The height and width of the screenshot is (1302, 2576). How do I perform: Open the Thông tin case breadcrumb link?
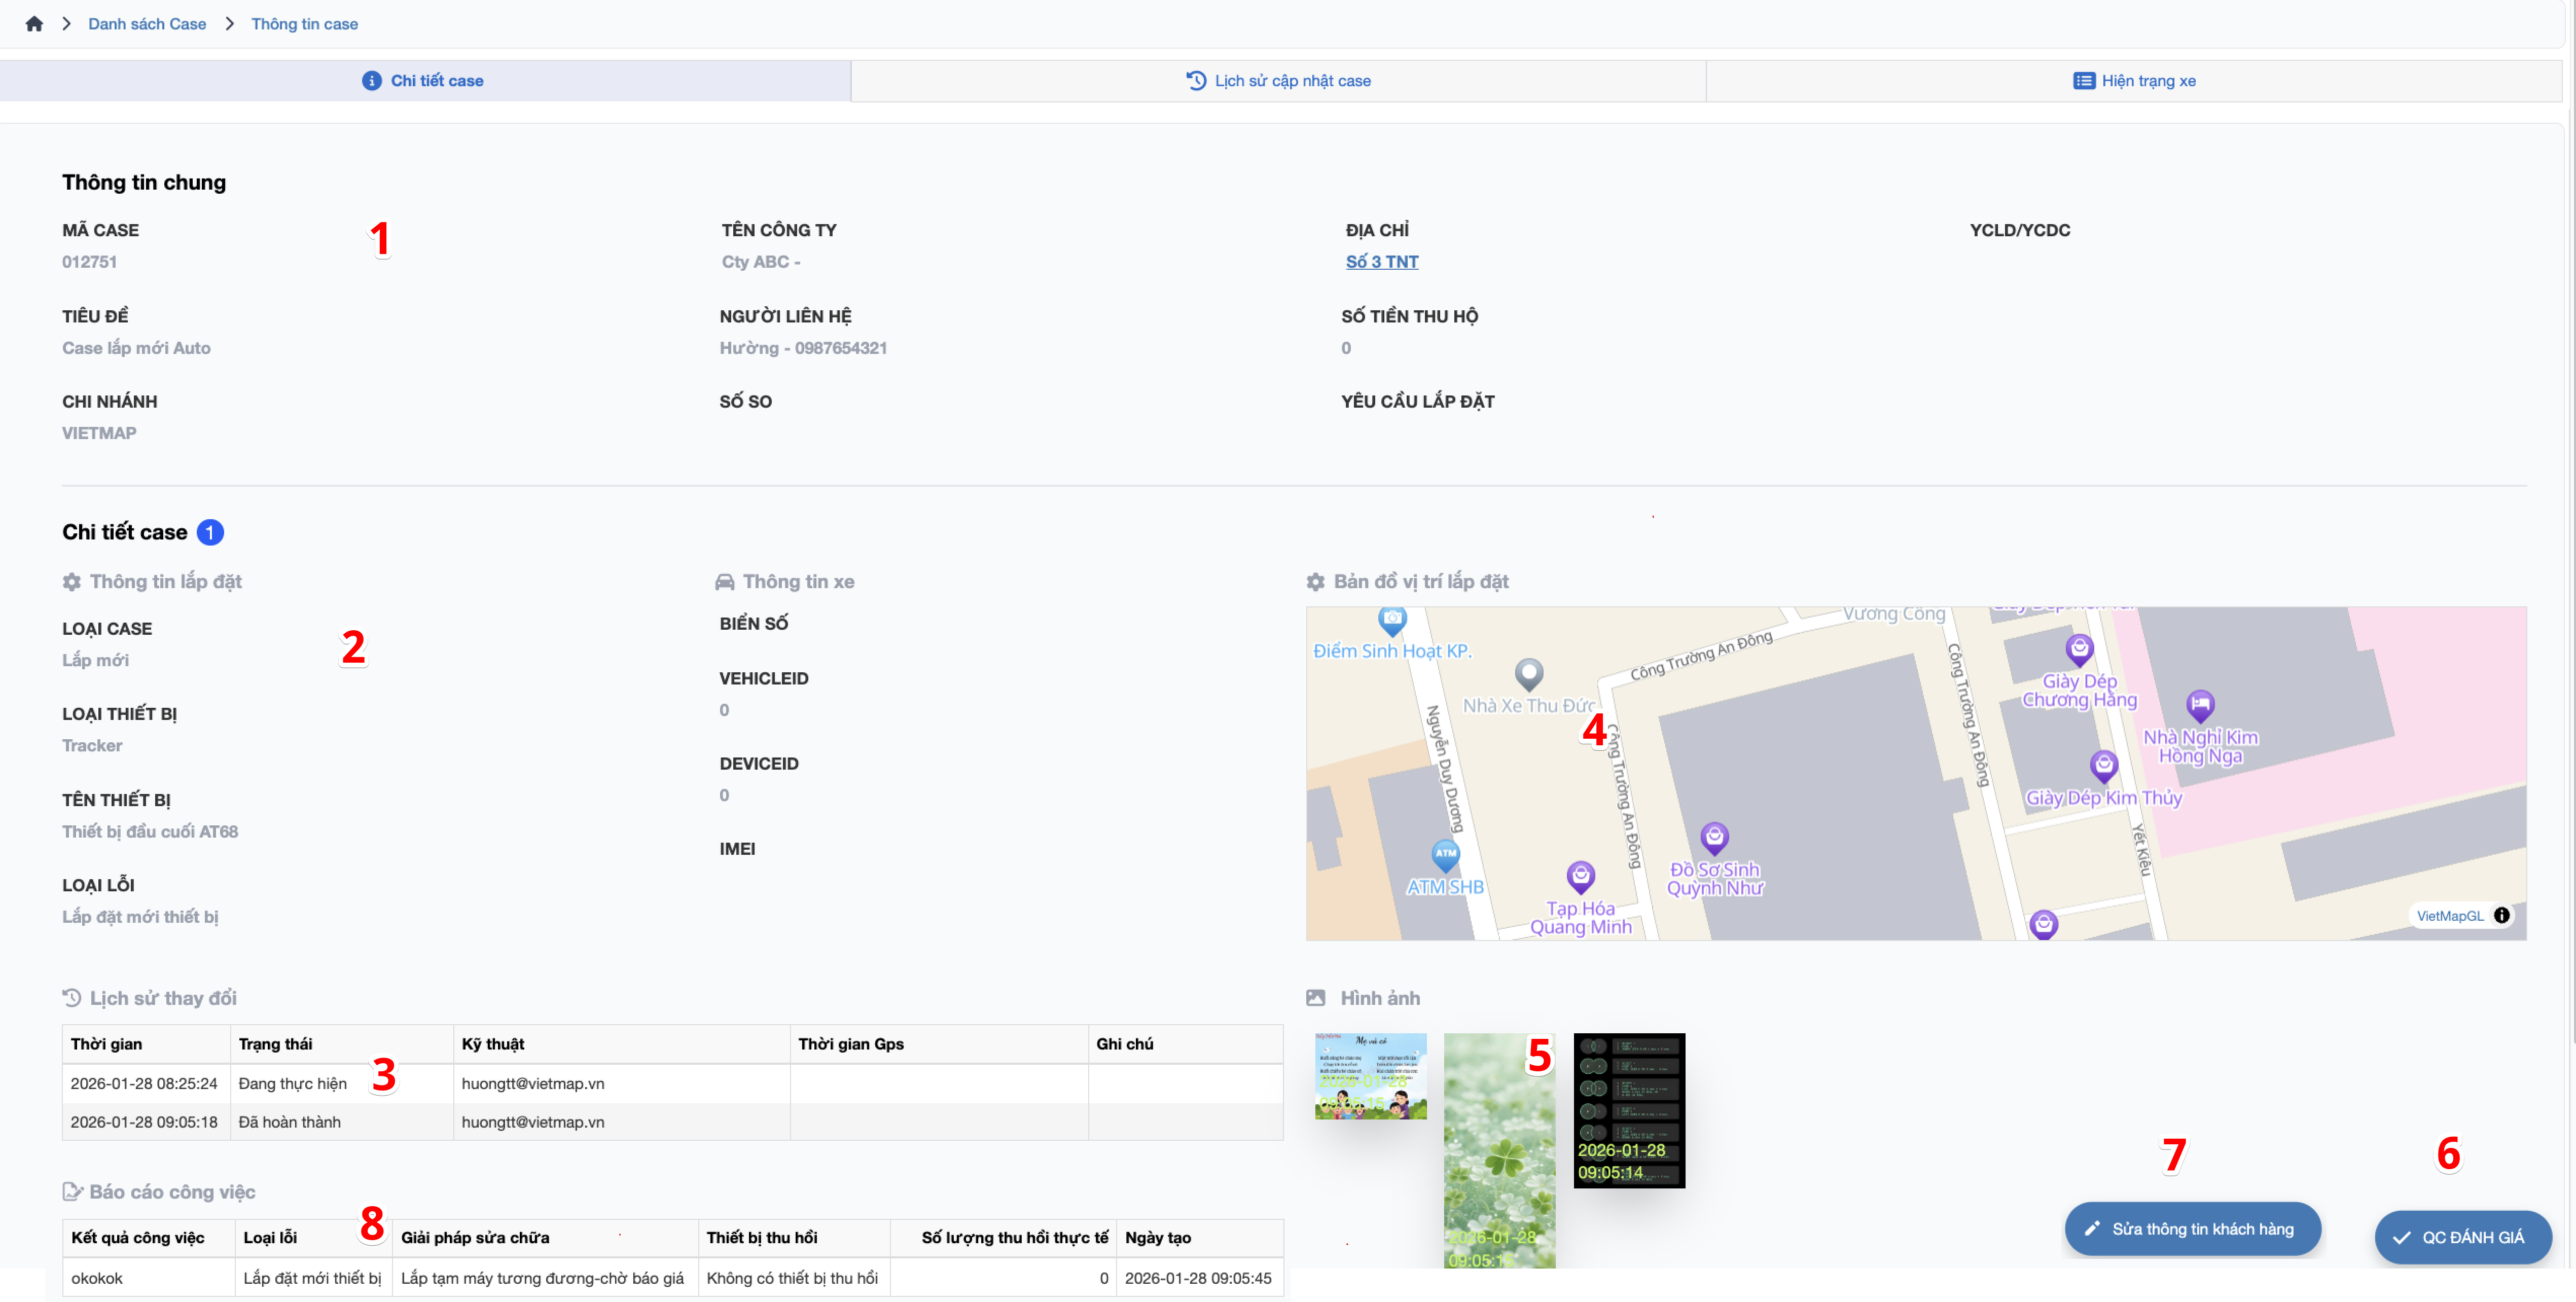click(304, 23)
